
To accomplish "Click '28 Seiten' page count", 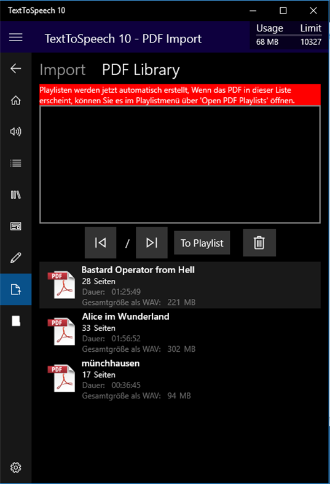I will (99, 282).
